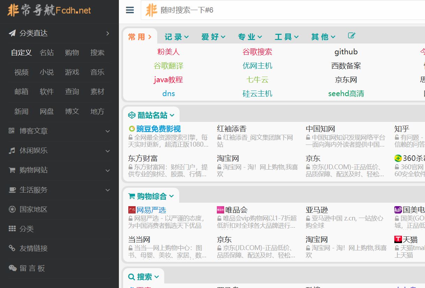Open the seehd高清 link
This screenshot has height=288, width=425.
(346, 94)
